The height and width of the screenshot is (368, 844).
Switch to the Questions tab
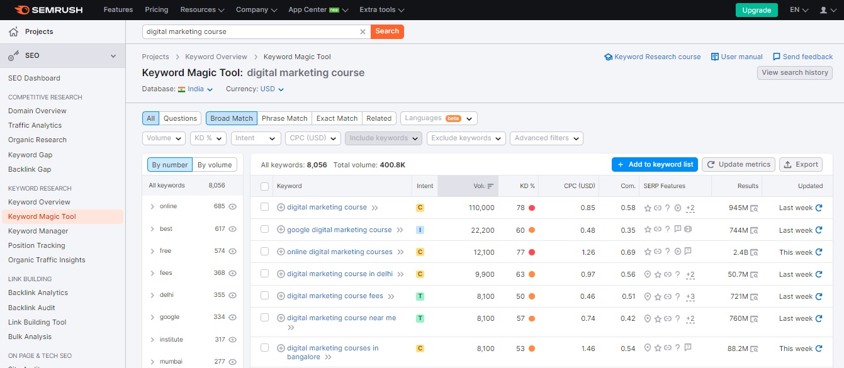180,118
